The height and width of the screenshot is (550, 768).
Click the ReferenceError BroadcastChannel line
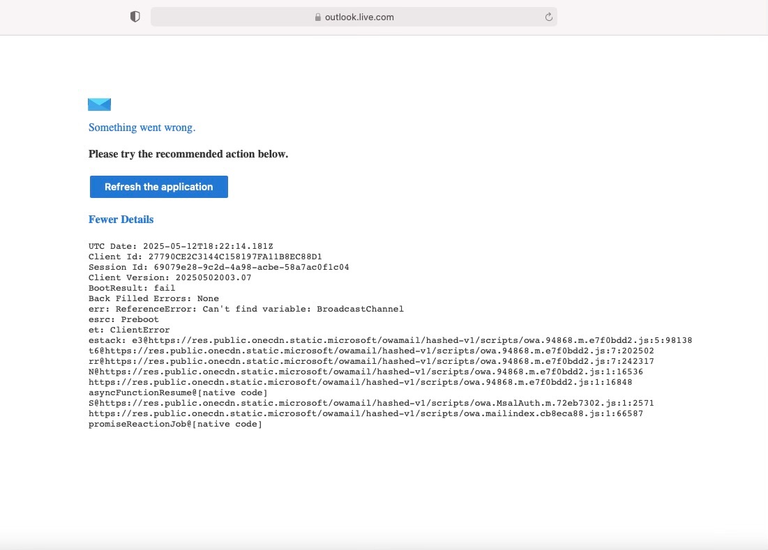[x=246, y=309]
